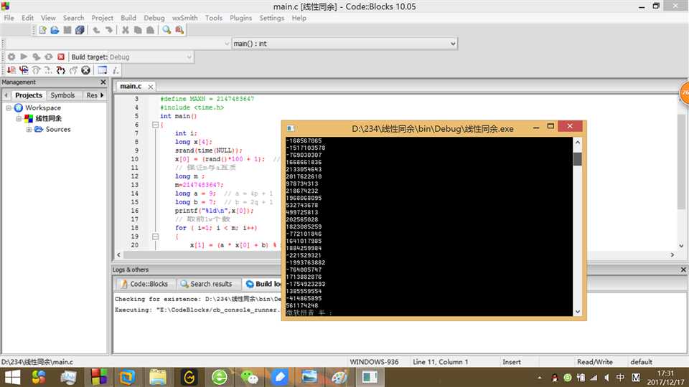Open File Explorer from the taskbar
The width and height of the screenshot is (689, 387).
(158, 377)
